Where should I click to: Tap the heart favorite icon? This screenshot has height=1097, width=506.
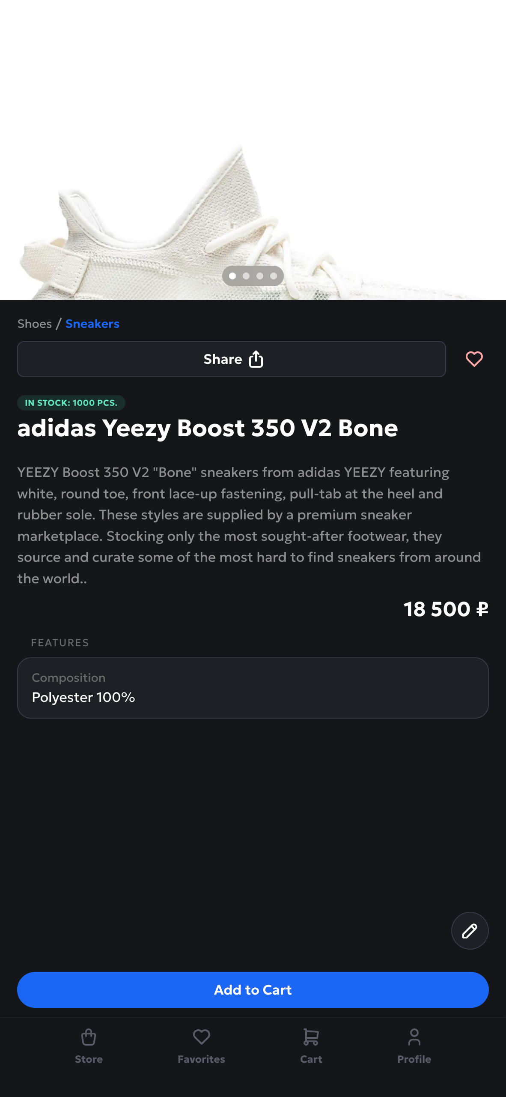tap(474, 359)
